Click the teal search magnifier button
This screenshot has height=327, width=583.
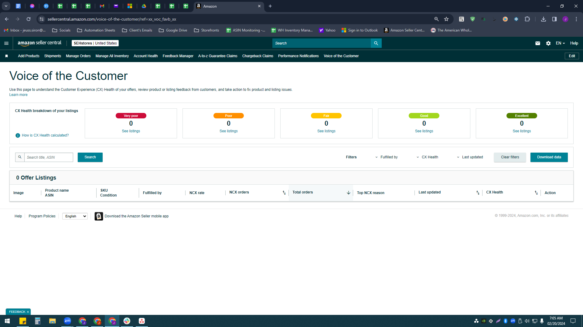click(x=376, y=43)
